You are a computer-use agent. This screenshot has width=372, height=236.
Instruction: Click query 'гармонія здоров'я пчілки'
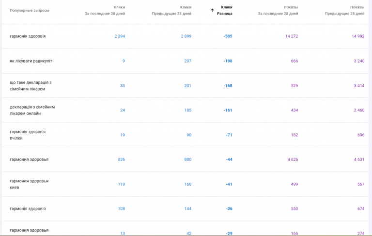tap(28, 135)
